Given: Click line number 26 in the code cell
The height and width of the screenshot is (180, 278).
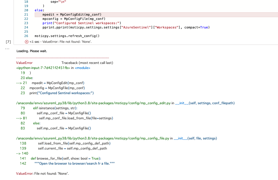Looking at the screenshot, I should (26, 36).
